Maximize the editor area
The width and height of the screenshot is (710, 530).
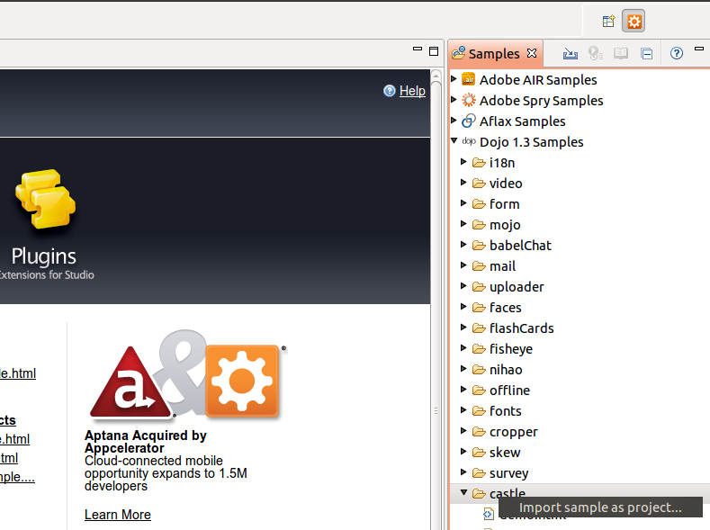pos(434,51)
